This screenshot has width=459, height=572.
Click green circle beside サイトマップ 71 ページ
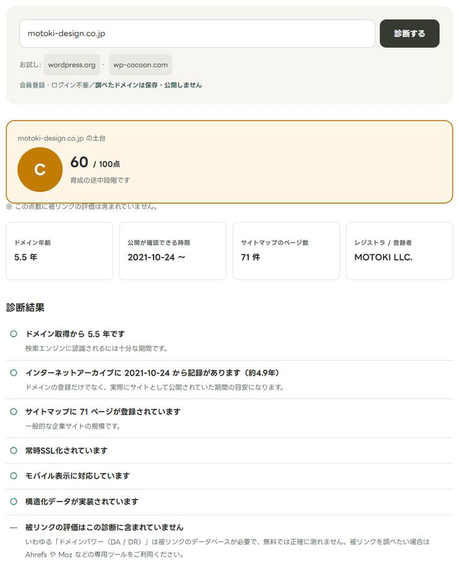click(x=14, y=412)
